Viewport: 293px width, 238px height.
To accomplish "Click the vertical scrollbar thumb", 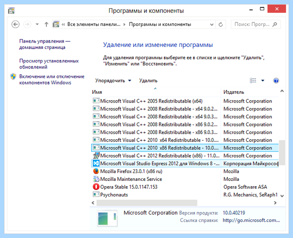I will 282,152.
